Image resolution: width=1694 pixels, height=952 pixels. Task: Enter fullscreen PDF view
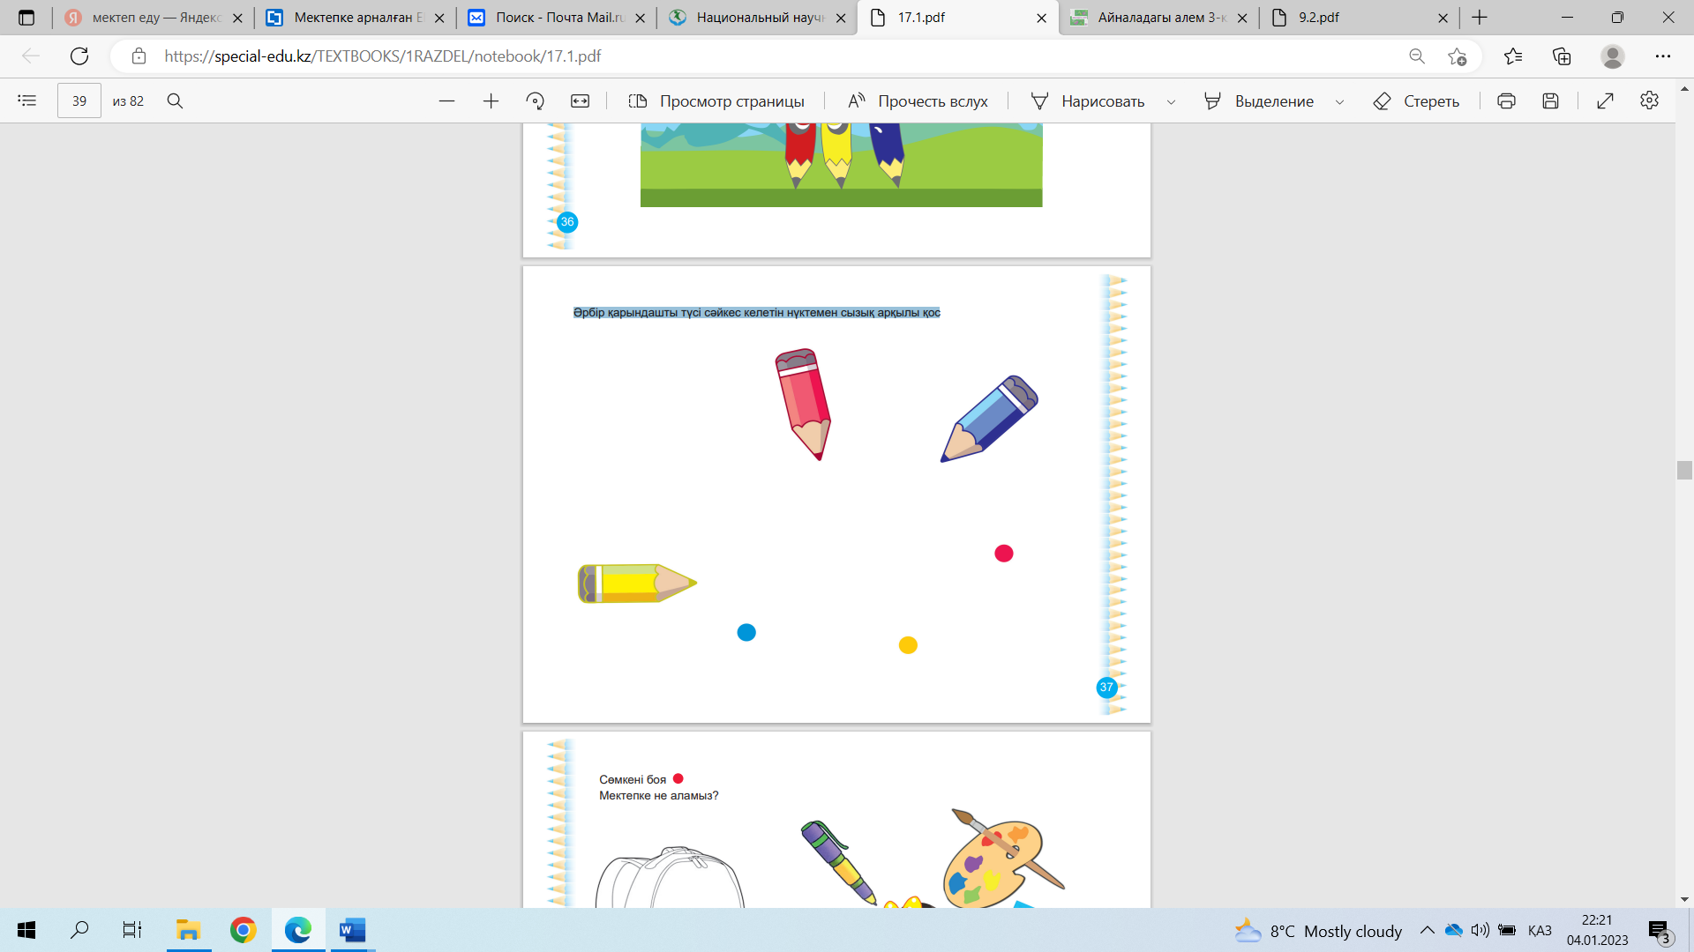(x=1605, y=100)
